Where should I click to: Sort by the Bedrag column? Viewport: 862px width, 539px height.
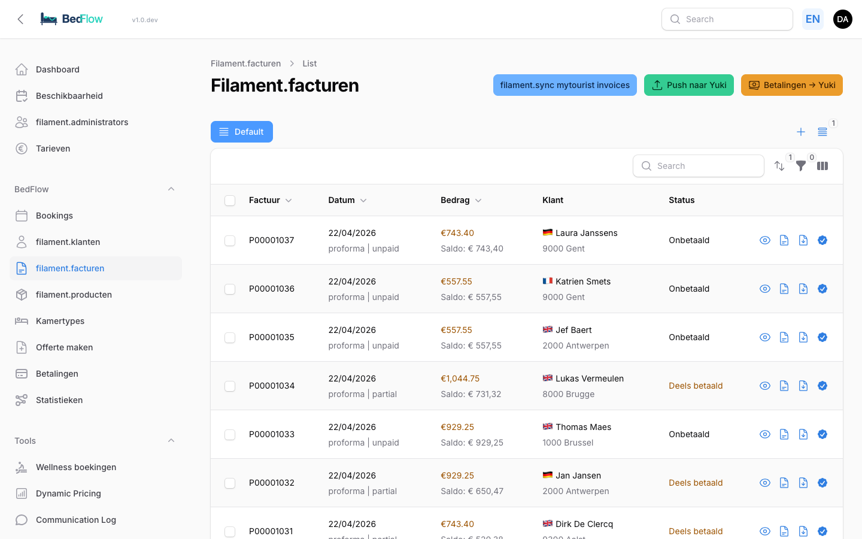click(x=462, y=200)
